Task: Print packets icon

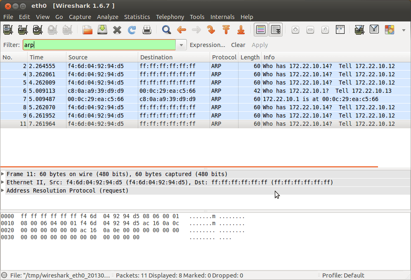Action: click(147, 30)
